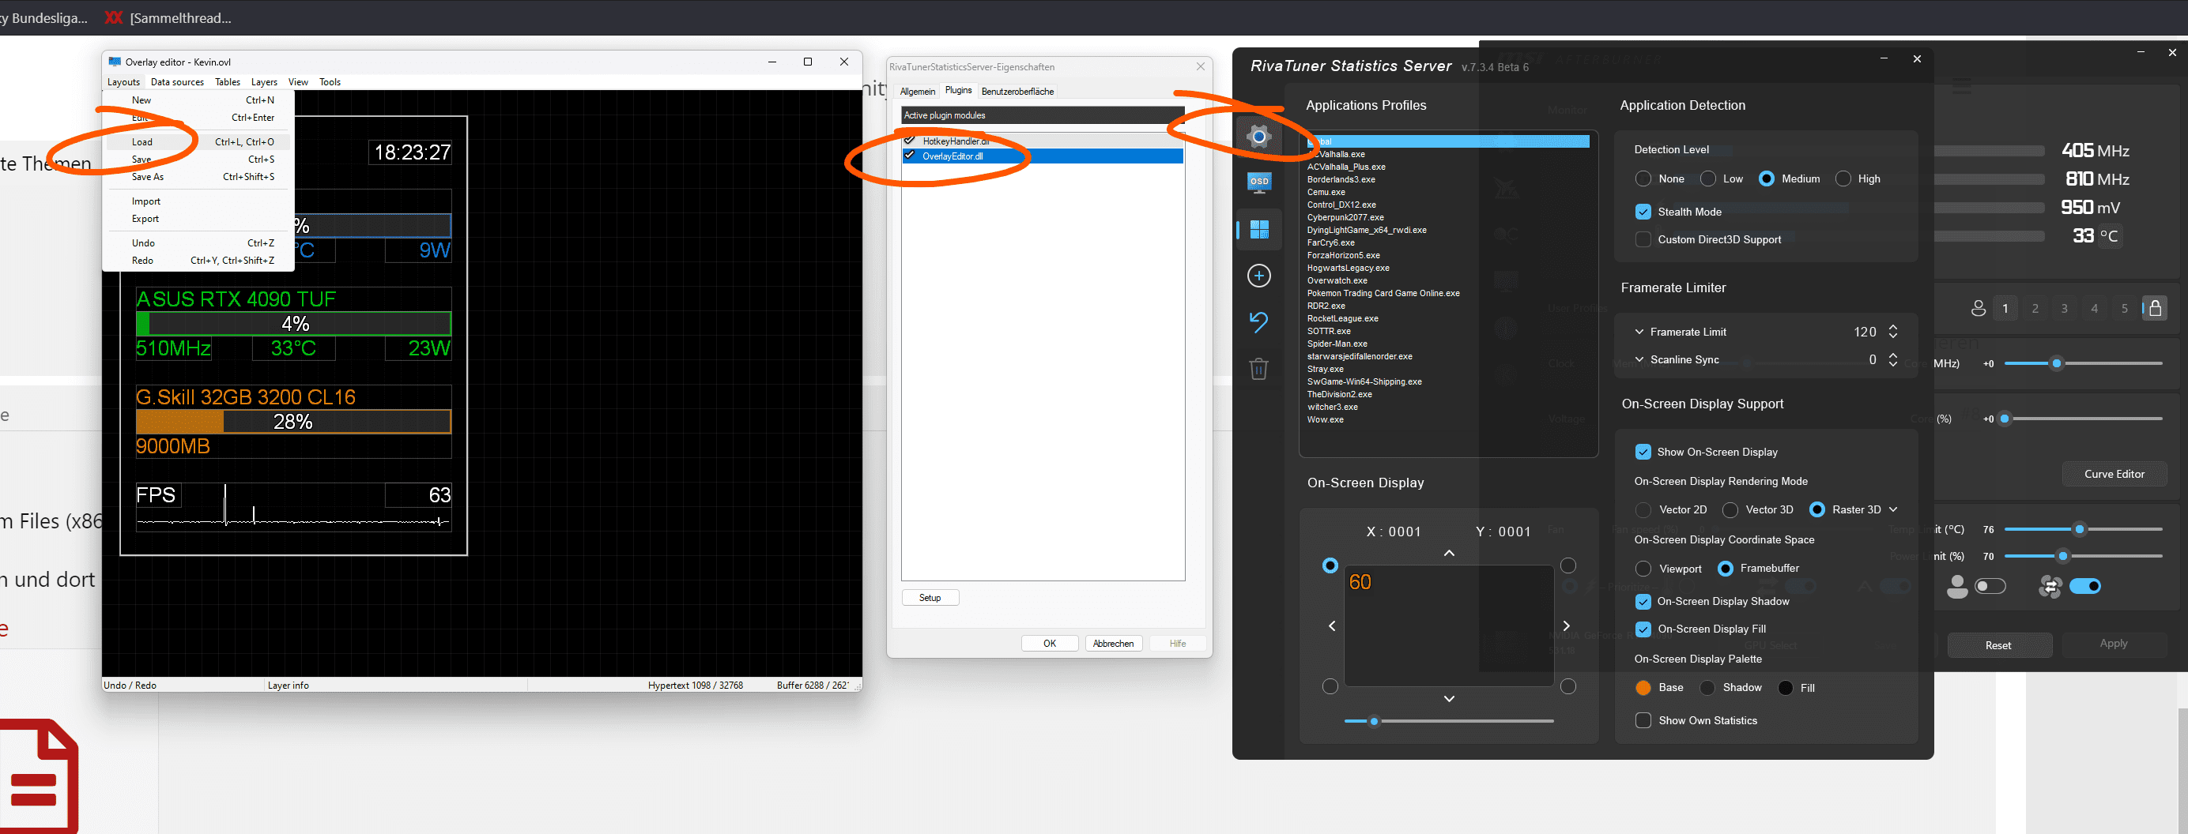Expand the Scanline Sync chevron
2188x834 pixels.
click(x=1639, y=359)
